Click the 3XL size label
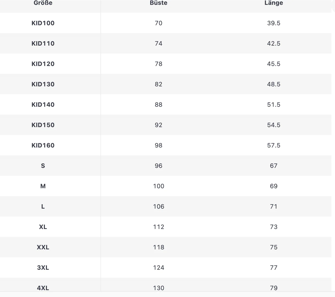Screen dimensions: 335x297 [x=43, y=267]
